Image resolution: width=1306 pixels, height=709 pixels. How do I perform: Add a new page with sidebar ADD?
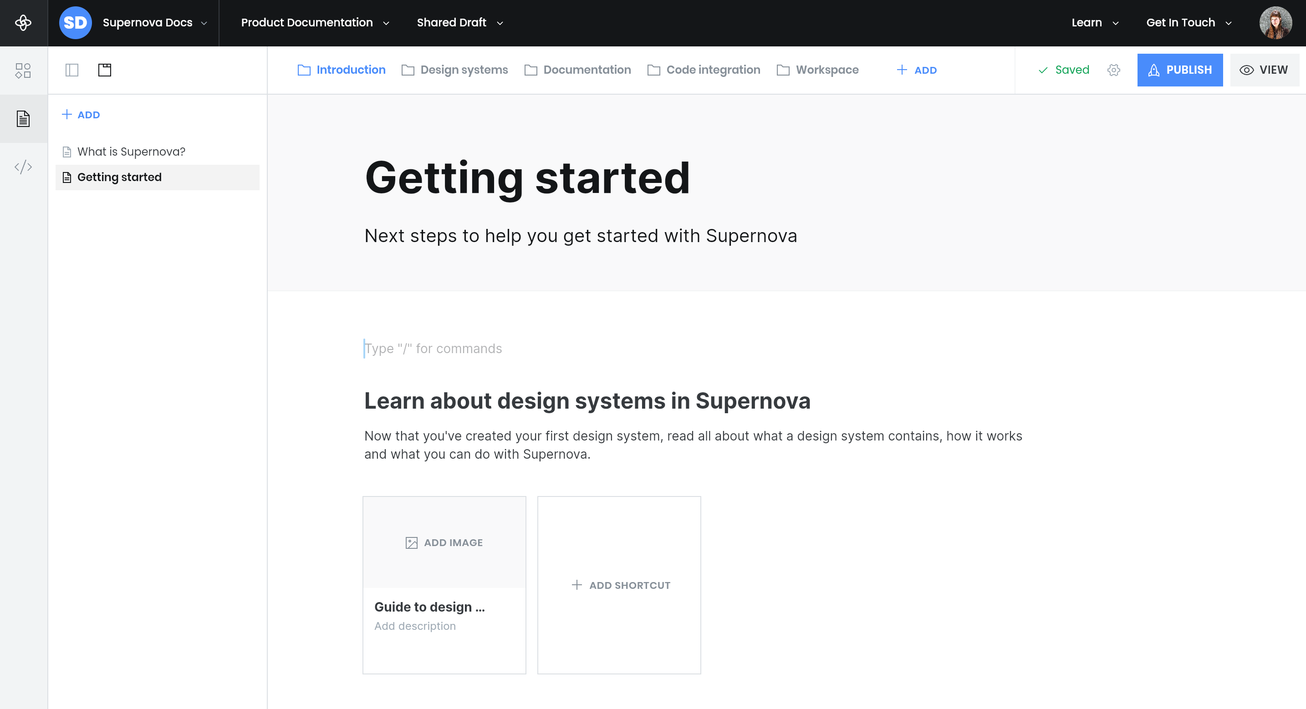[x=81, y=115]
